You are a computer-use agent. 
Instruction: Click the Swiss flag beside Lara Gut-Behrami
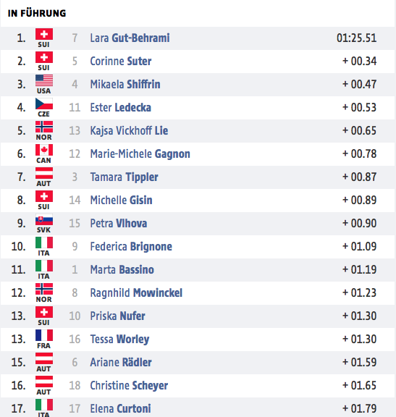pos(44,34)
